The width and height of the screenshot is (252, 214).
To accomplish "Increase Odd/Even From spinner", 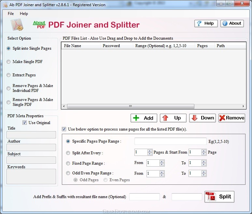I will [162, 172].
